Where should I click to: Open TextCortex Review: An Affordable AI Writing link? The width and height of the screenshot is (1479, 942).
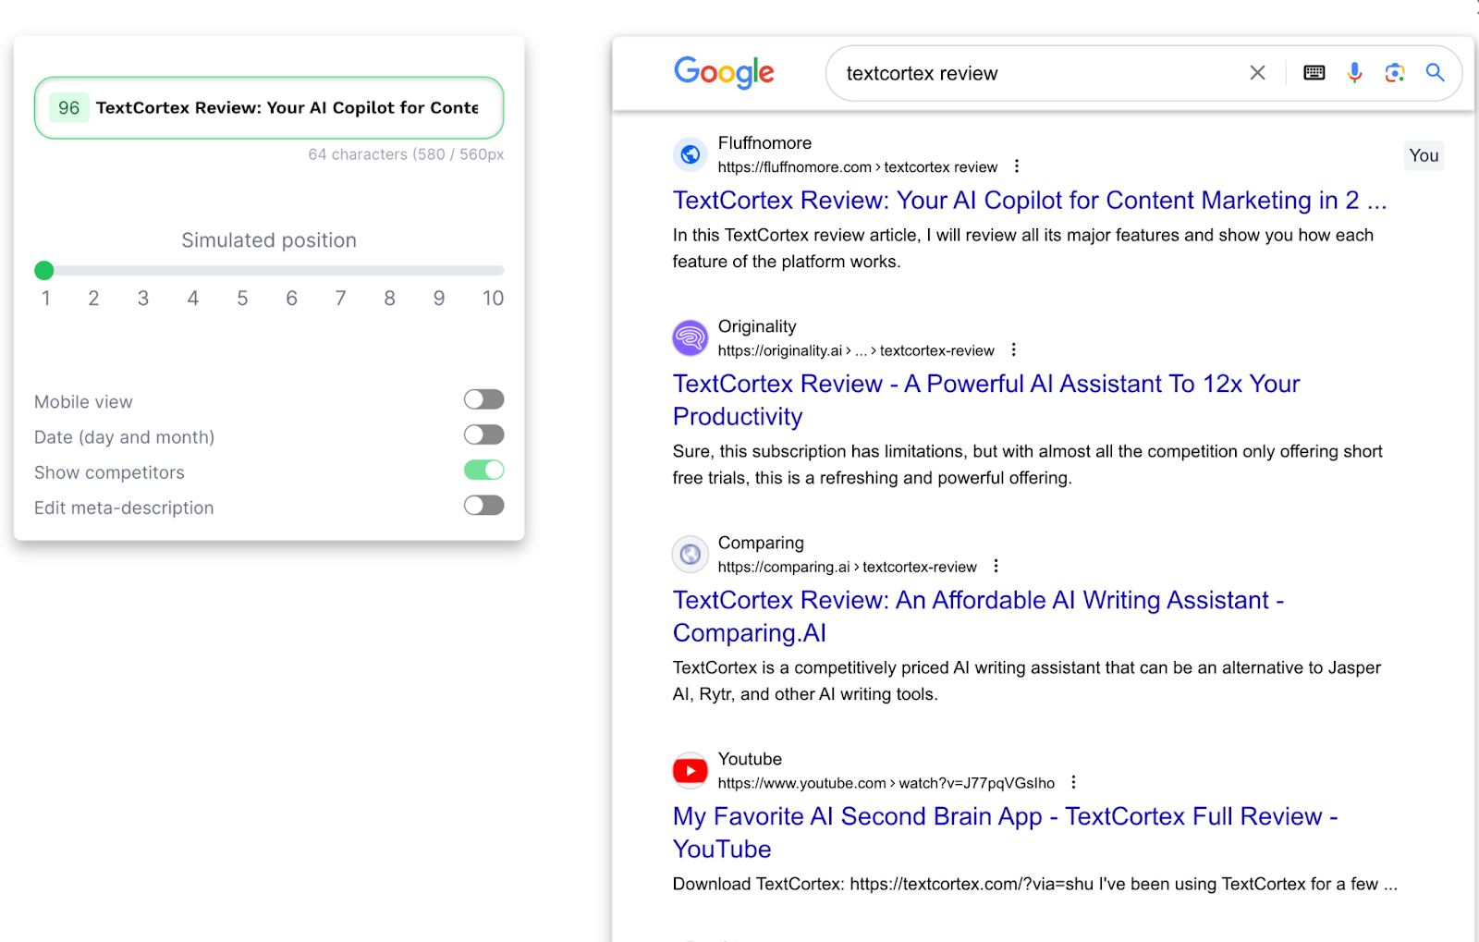(978, 617)
